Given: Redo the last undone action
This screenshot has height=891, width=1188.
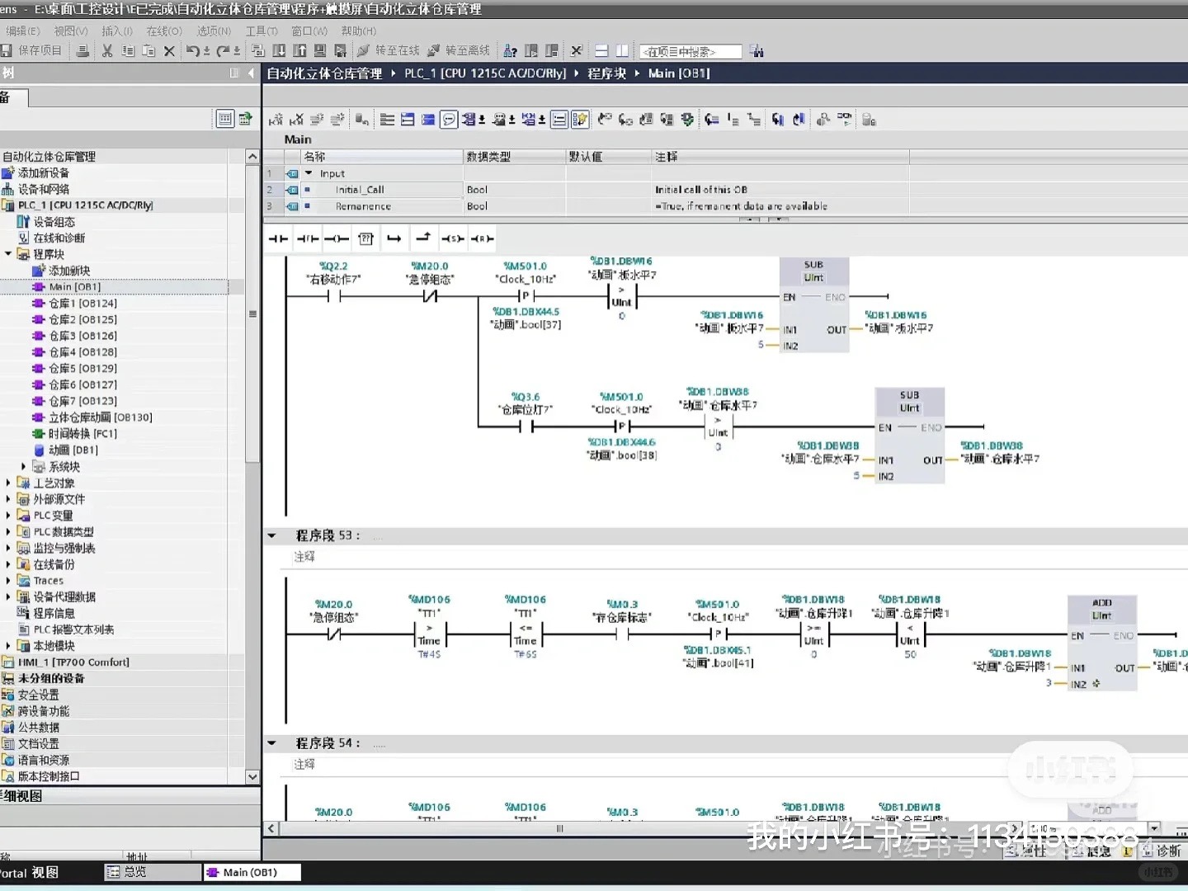Looking at the screenshot, I should click(x=223, y=51).
